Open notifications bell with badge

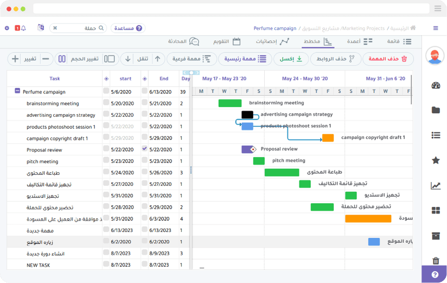pyautogui.click(x=20, y=28)
